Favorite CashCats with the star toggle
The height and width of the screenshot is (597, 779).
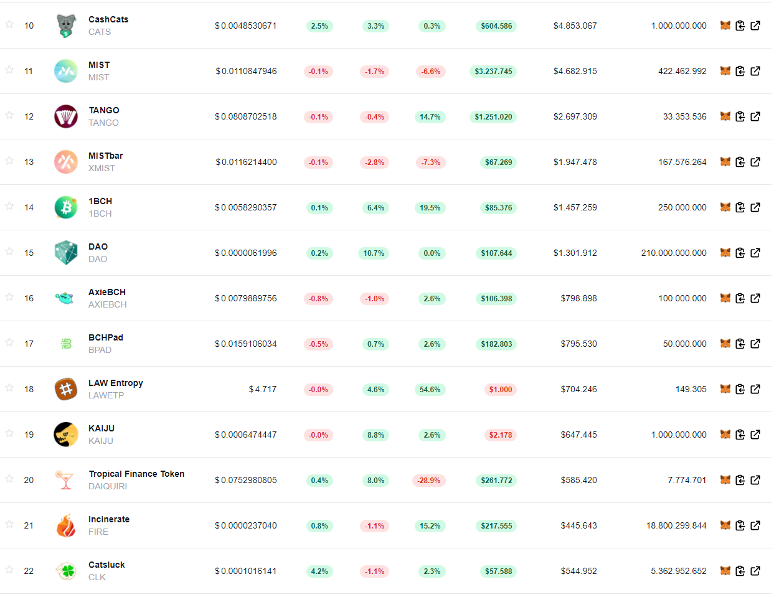pos(9,24)
